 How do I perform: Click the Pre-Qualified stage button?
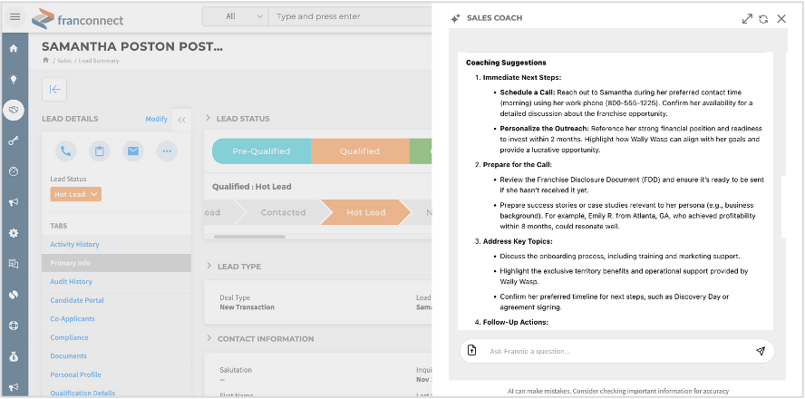[261, 151]
